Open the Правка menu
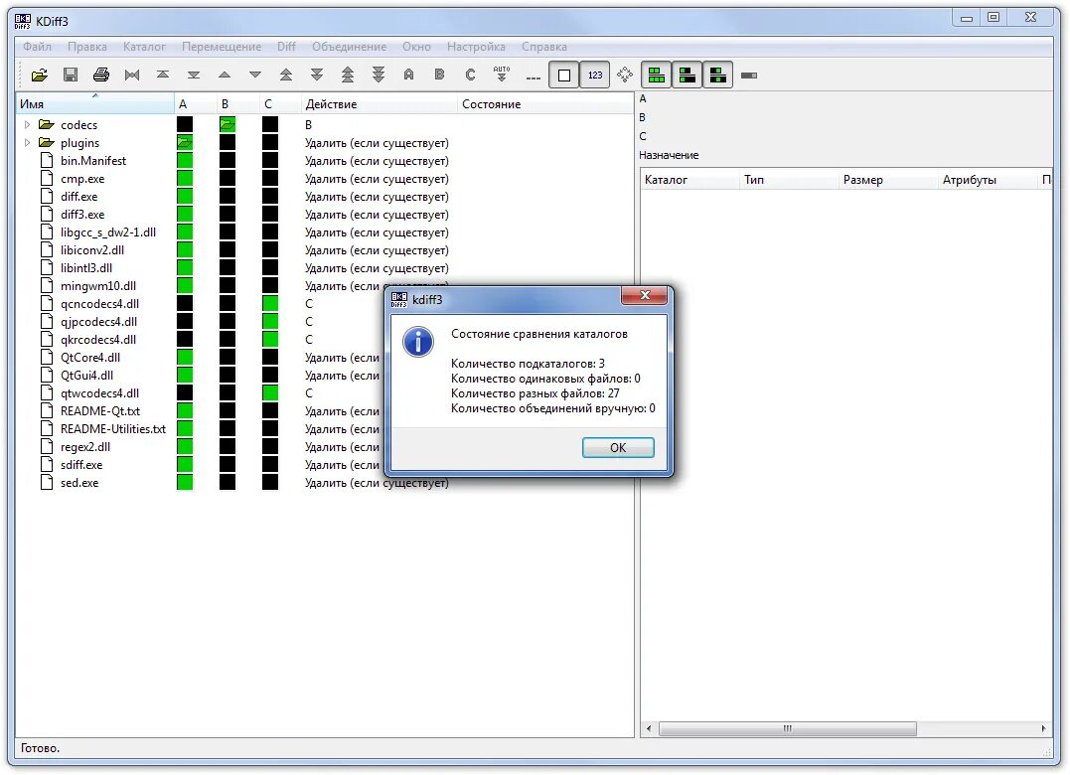Screen dimensions: 1070x775 point(86,47)
